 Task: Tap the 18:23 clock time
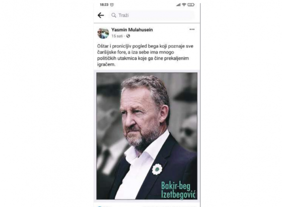104,5
